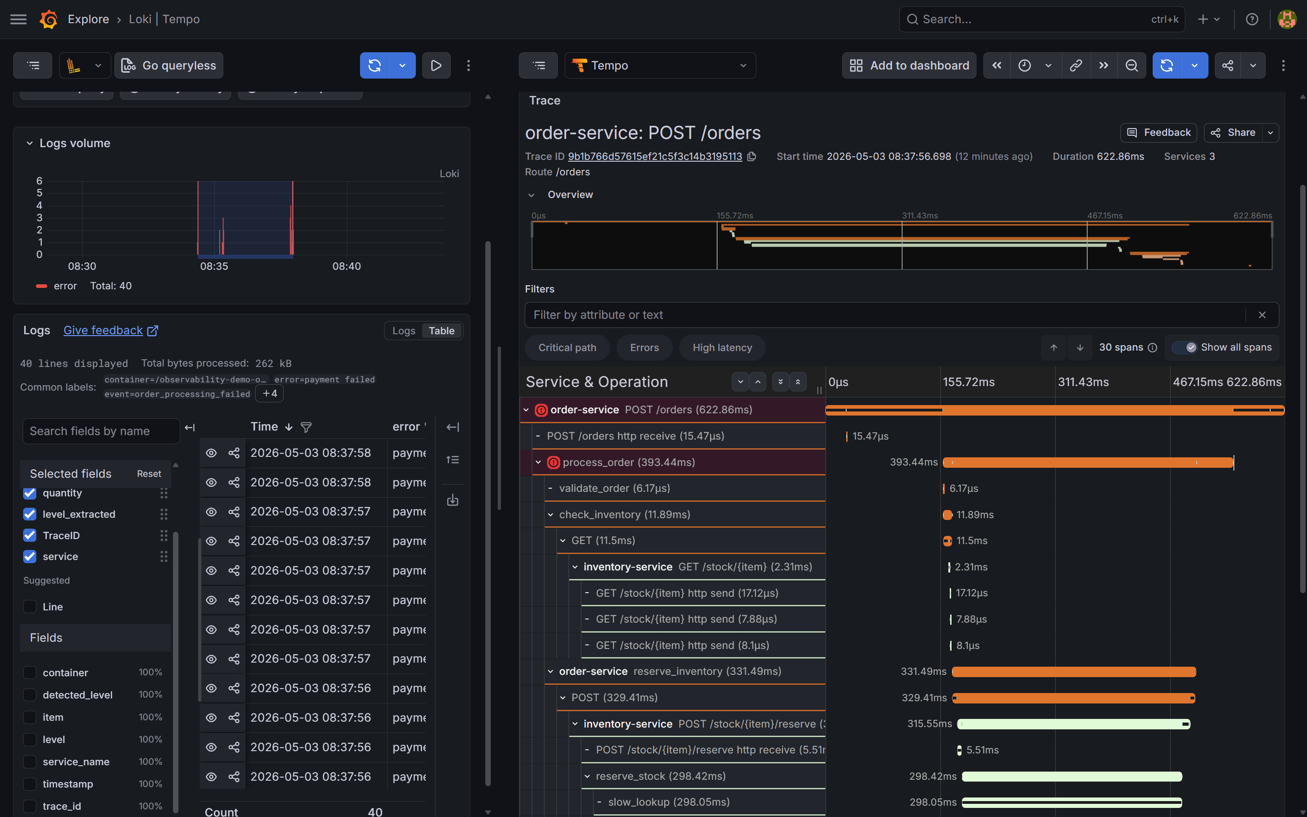Run query in the Loki pane
Screen dimensions: 1307x817
click(375, 65)
